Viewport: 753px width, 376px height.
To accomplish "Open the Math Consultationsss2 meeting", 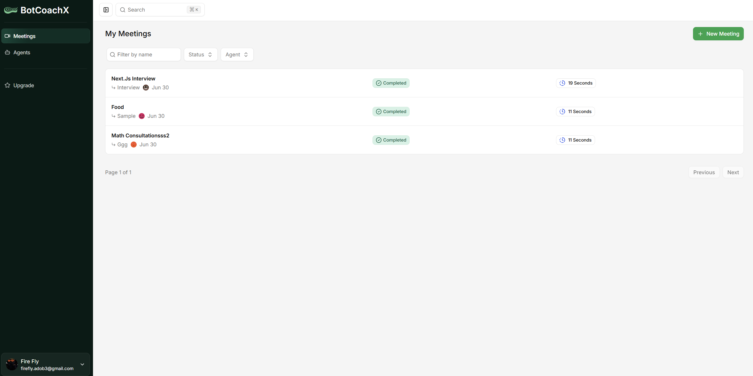I will pos(424,140).
